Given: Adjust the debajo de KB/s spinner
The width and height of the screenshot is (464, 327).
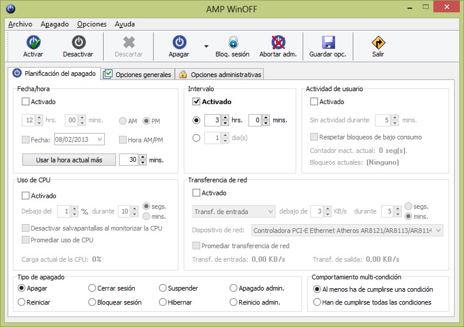Looking at the screenshot, I should (x=327, y=211).
